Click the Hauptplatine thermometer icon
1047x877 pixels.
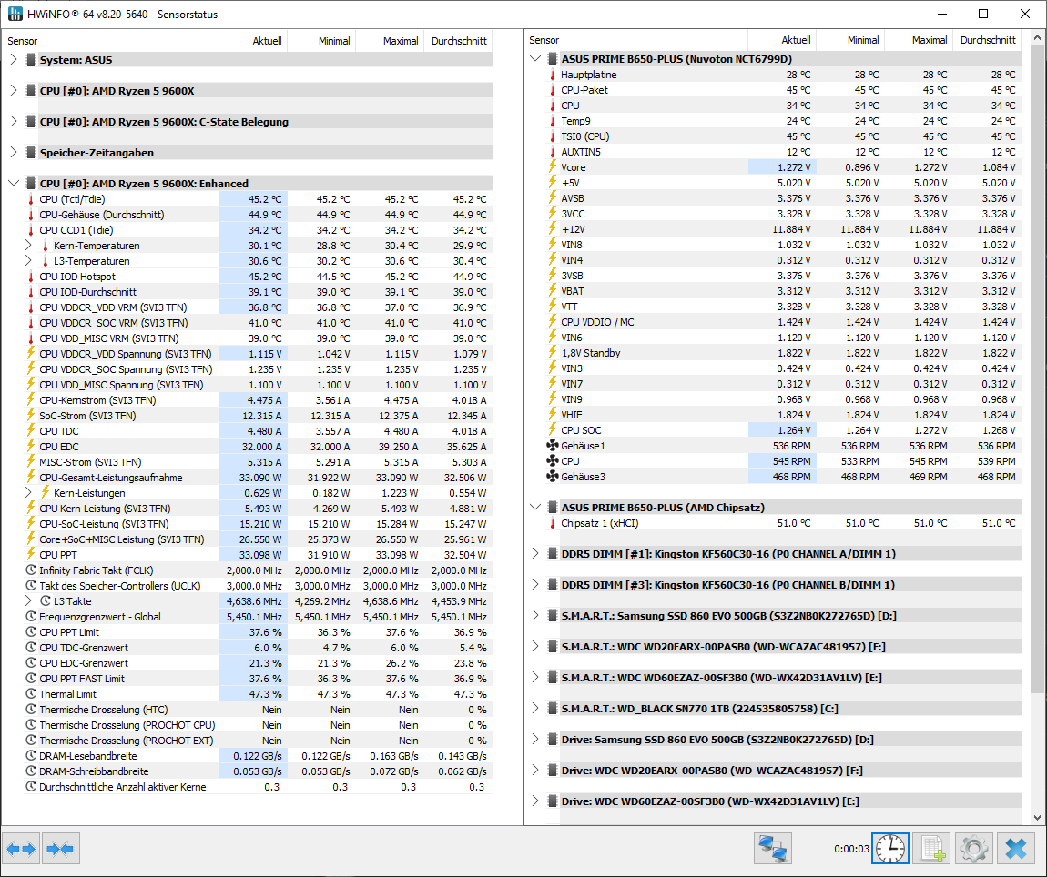[553, 75]
